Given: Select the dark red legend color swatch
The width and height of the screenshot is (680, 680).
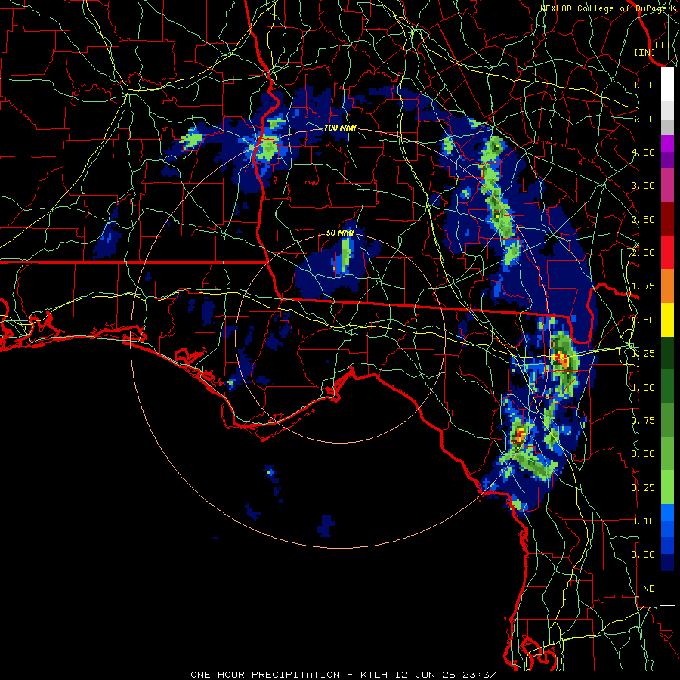Looking at the screenshot, I should point(667,219).
